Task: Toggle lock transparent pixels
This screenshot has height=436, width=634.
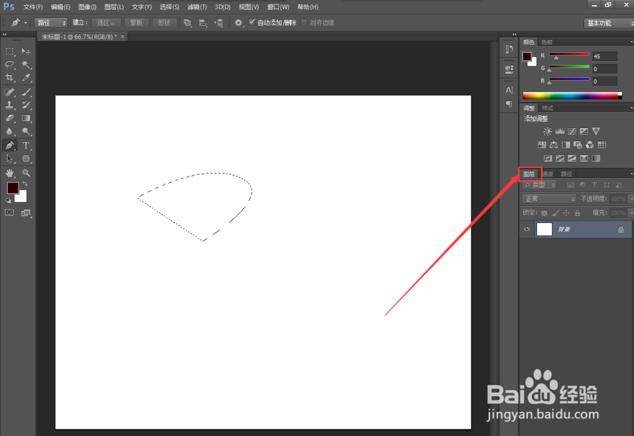Action: [544, 213]
